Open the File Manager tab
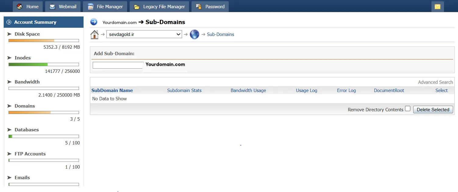Viewport: 458px width, 192px height. point(105,6)
